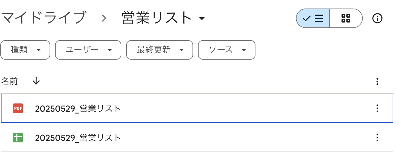Go back to マイドライブ
Image resolution: width=399 pixels, height=157 pixels.
(x=43, y=18)
